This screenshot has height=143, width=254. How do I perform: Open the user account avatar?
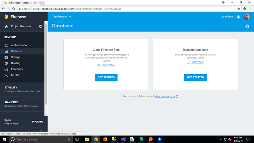(247, 17)
